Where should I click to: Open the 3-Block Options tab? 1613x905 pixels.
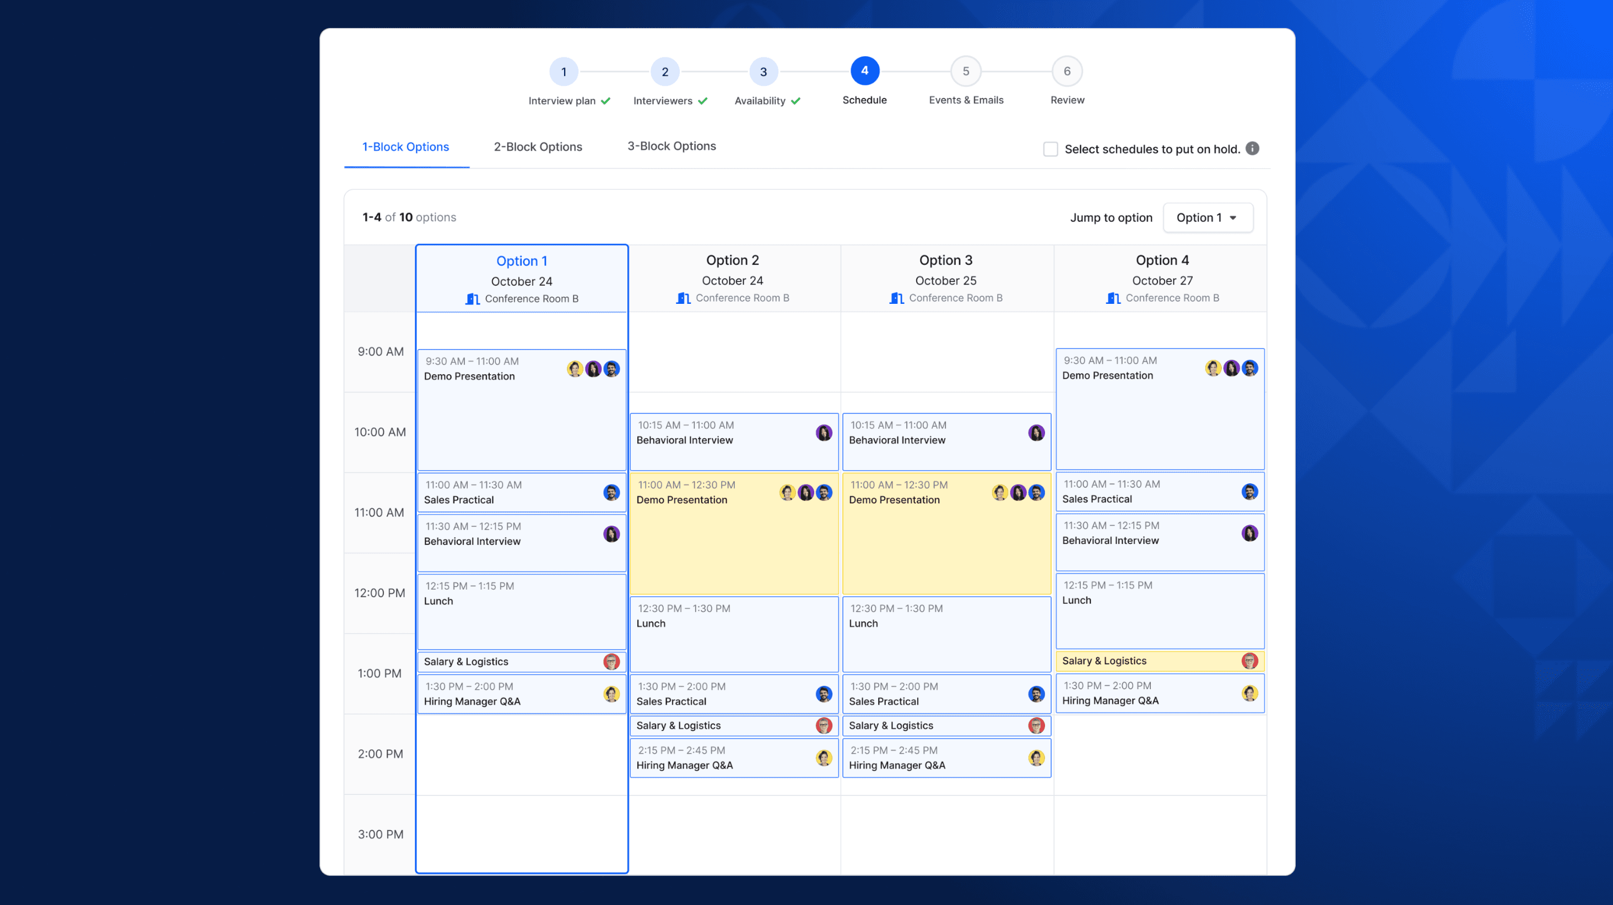(671, 146)
